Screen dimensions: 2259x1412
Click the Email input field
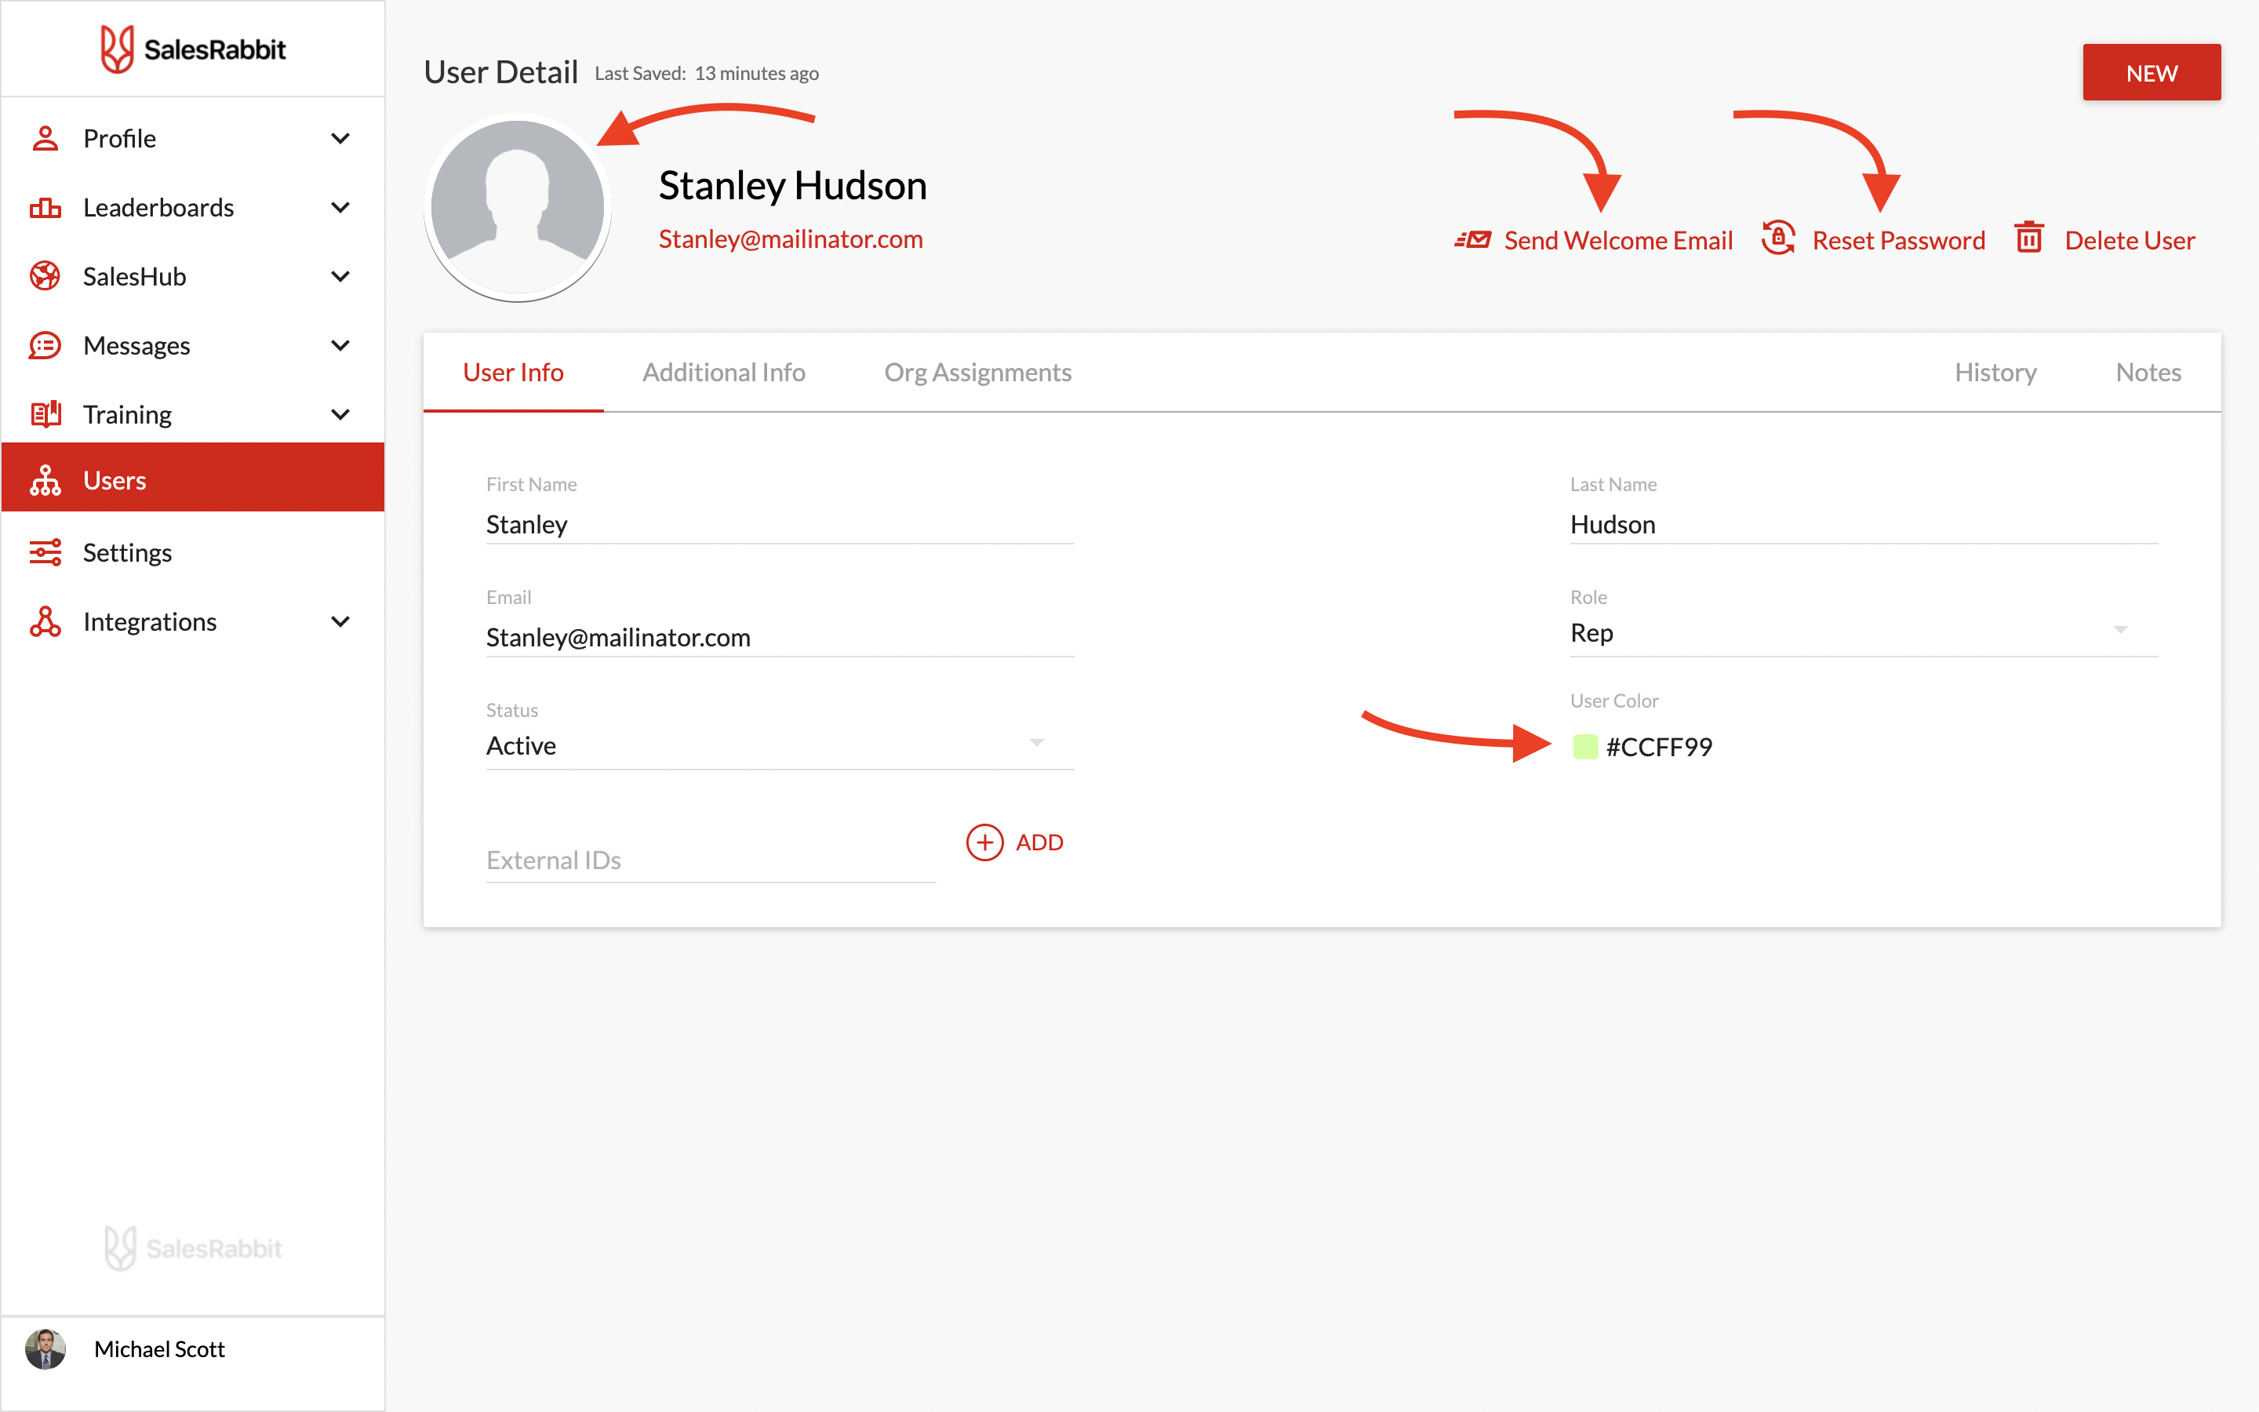point(780,638)
